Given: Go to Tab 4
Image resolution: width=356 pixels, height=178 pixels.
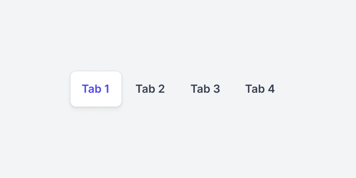Looking at the screenshot, I should click(260, 89).
